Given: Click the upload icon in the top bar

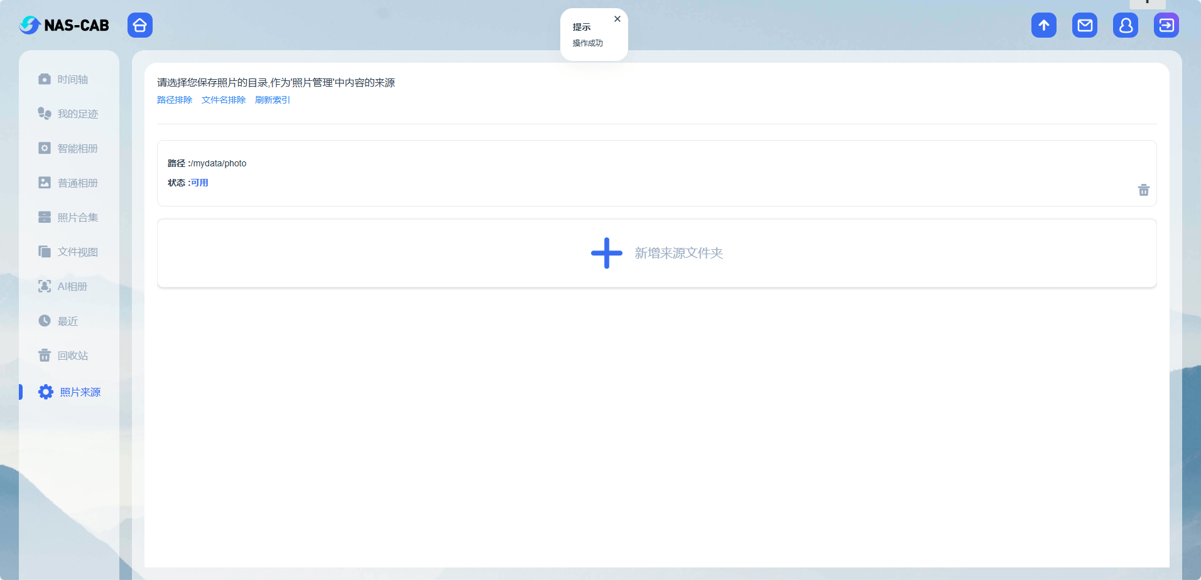Looking at the screenshot, I should tap(1043, 25).
